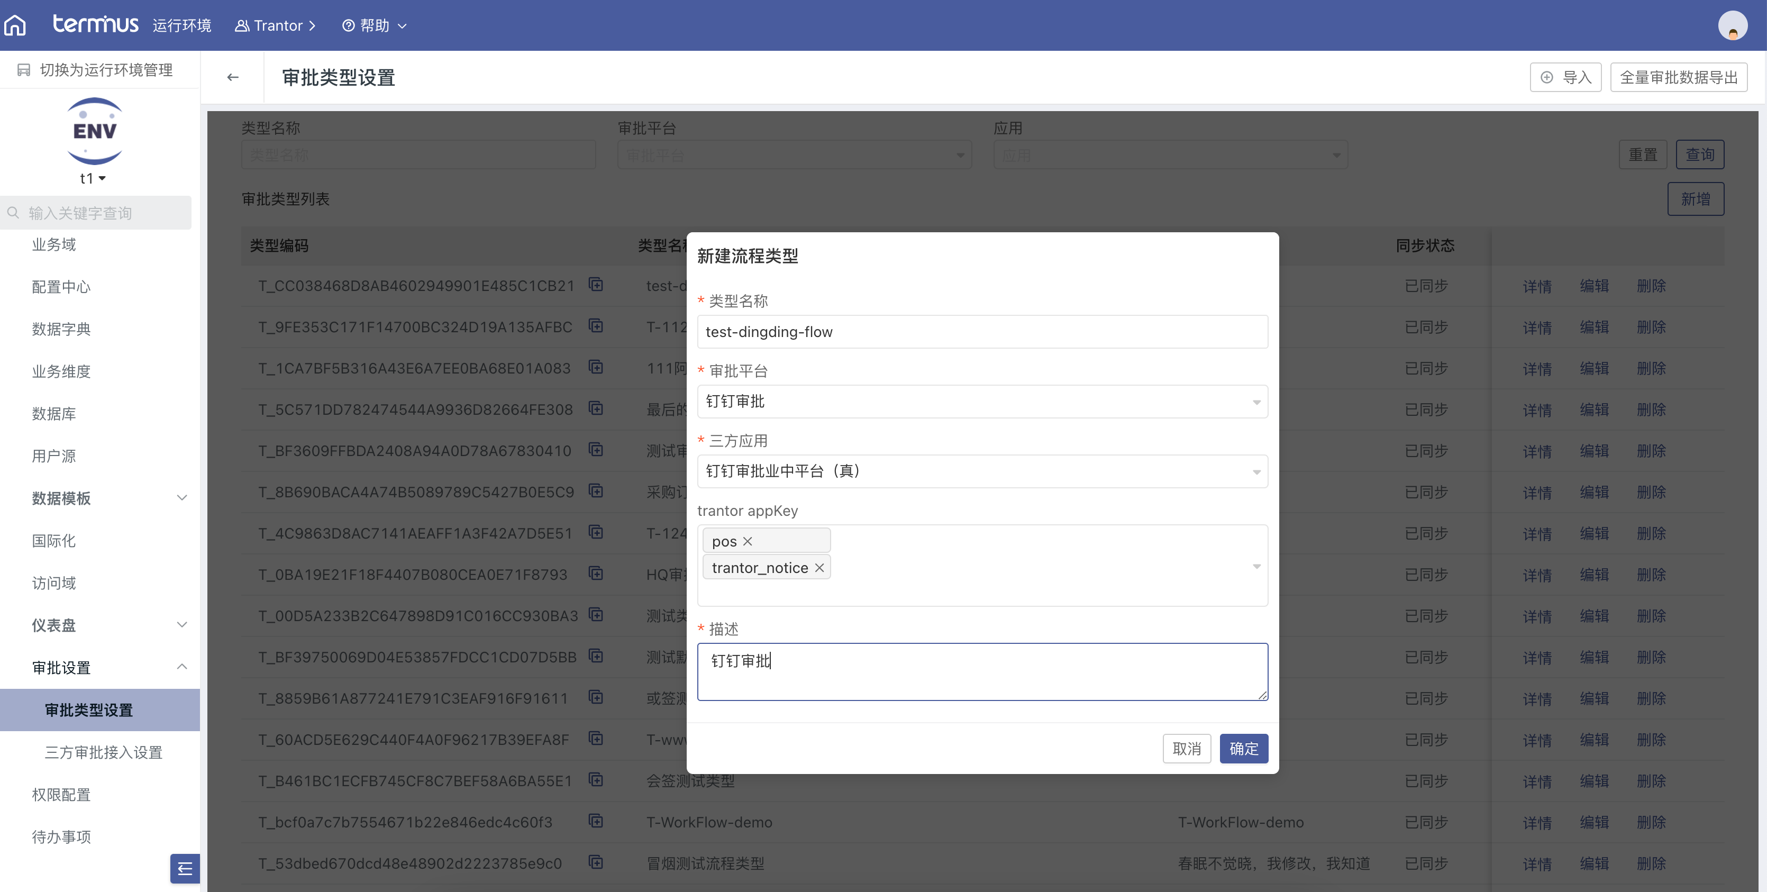This screenshot has height=892, width=1767.
Task: Open 用户源 in the sidebar
Action: pos(54,456)
